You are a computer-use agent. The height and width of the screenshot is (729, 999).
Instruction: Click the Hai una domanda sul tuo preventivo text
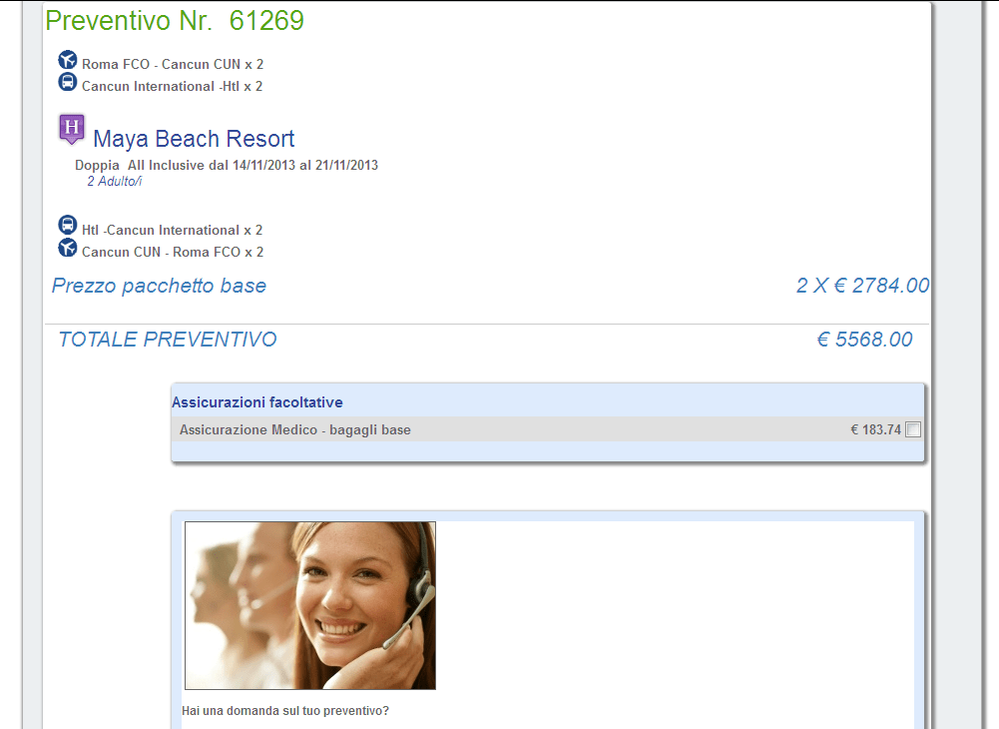point(285,710)
